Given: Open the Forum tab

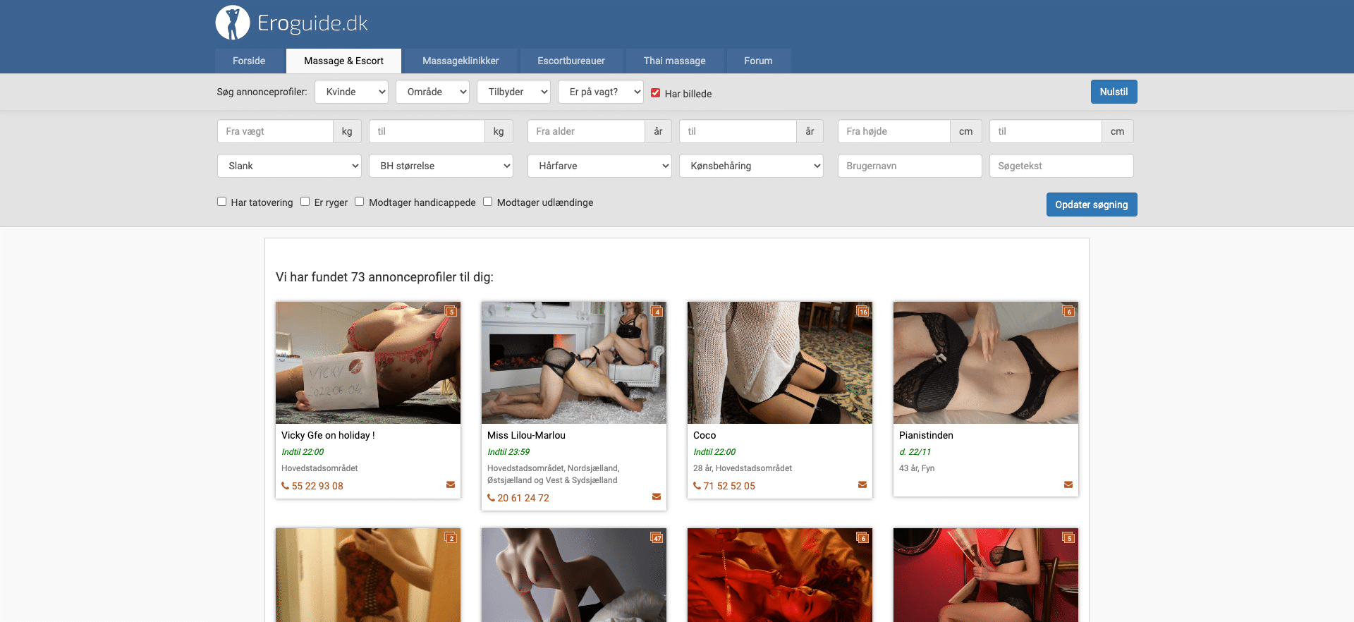Looking at the screenshot, I should pos(758,61).
